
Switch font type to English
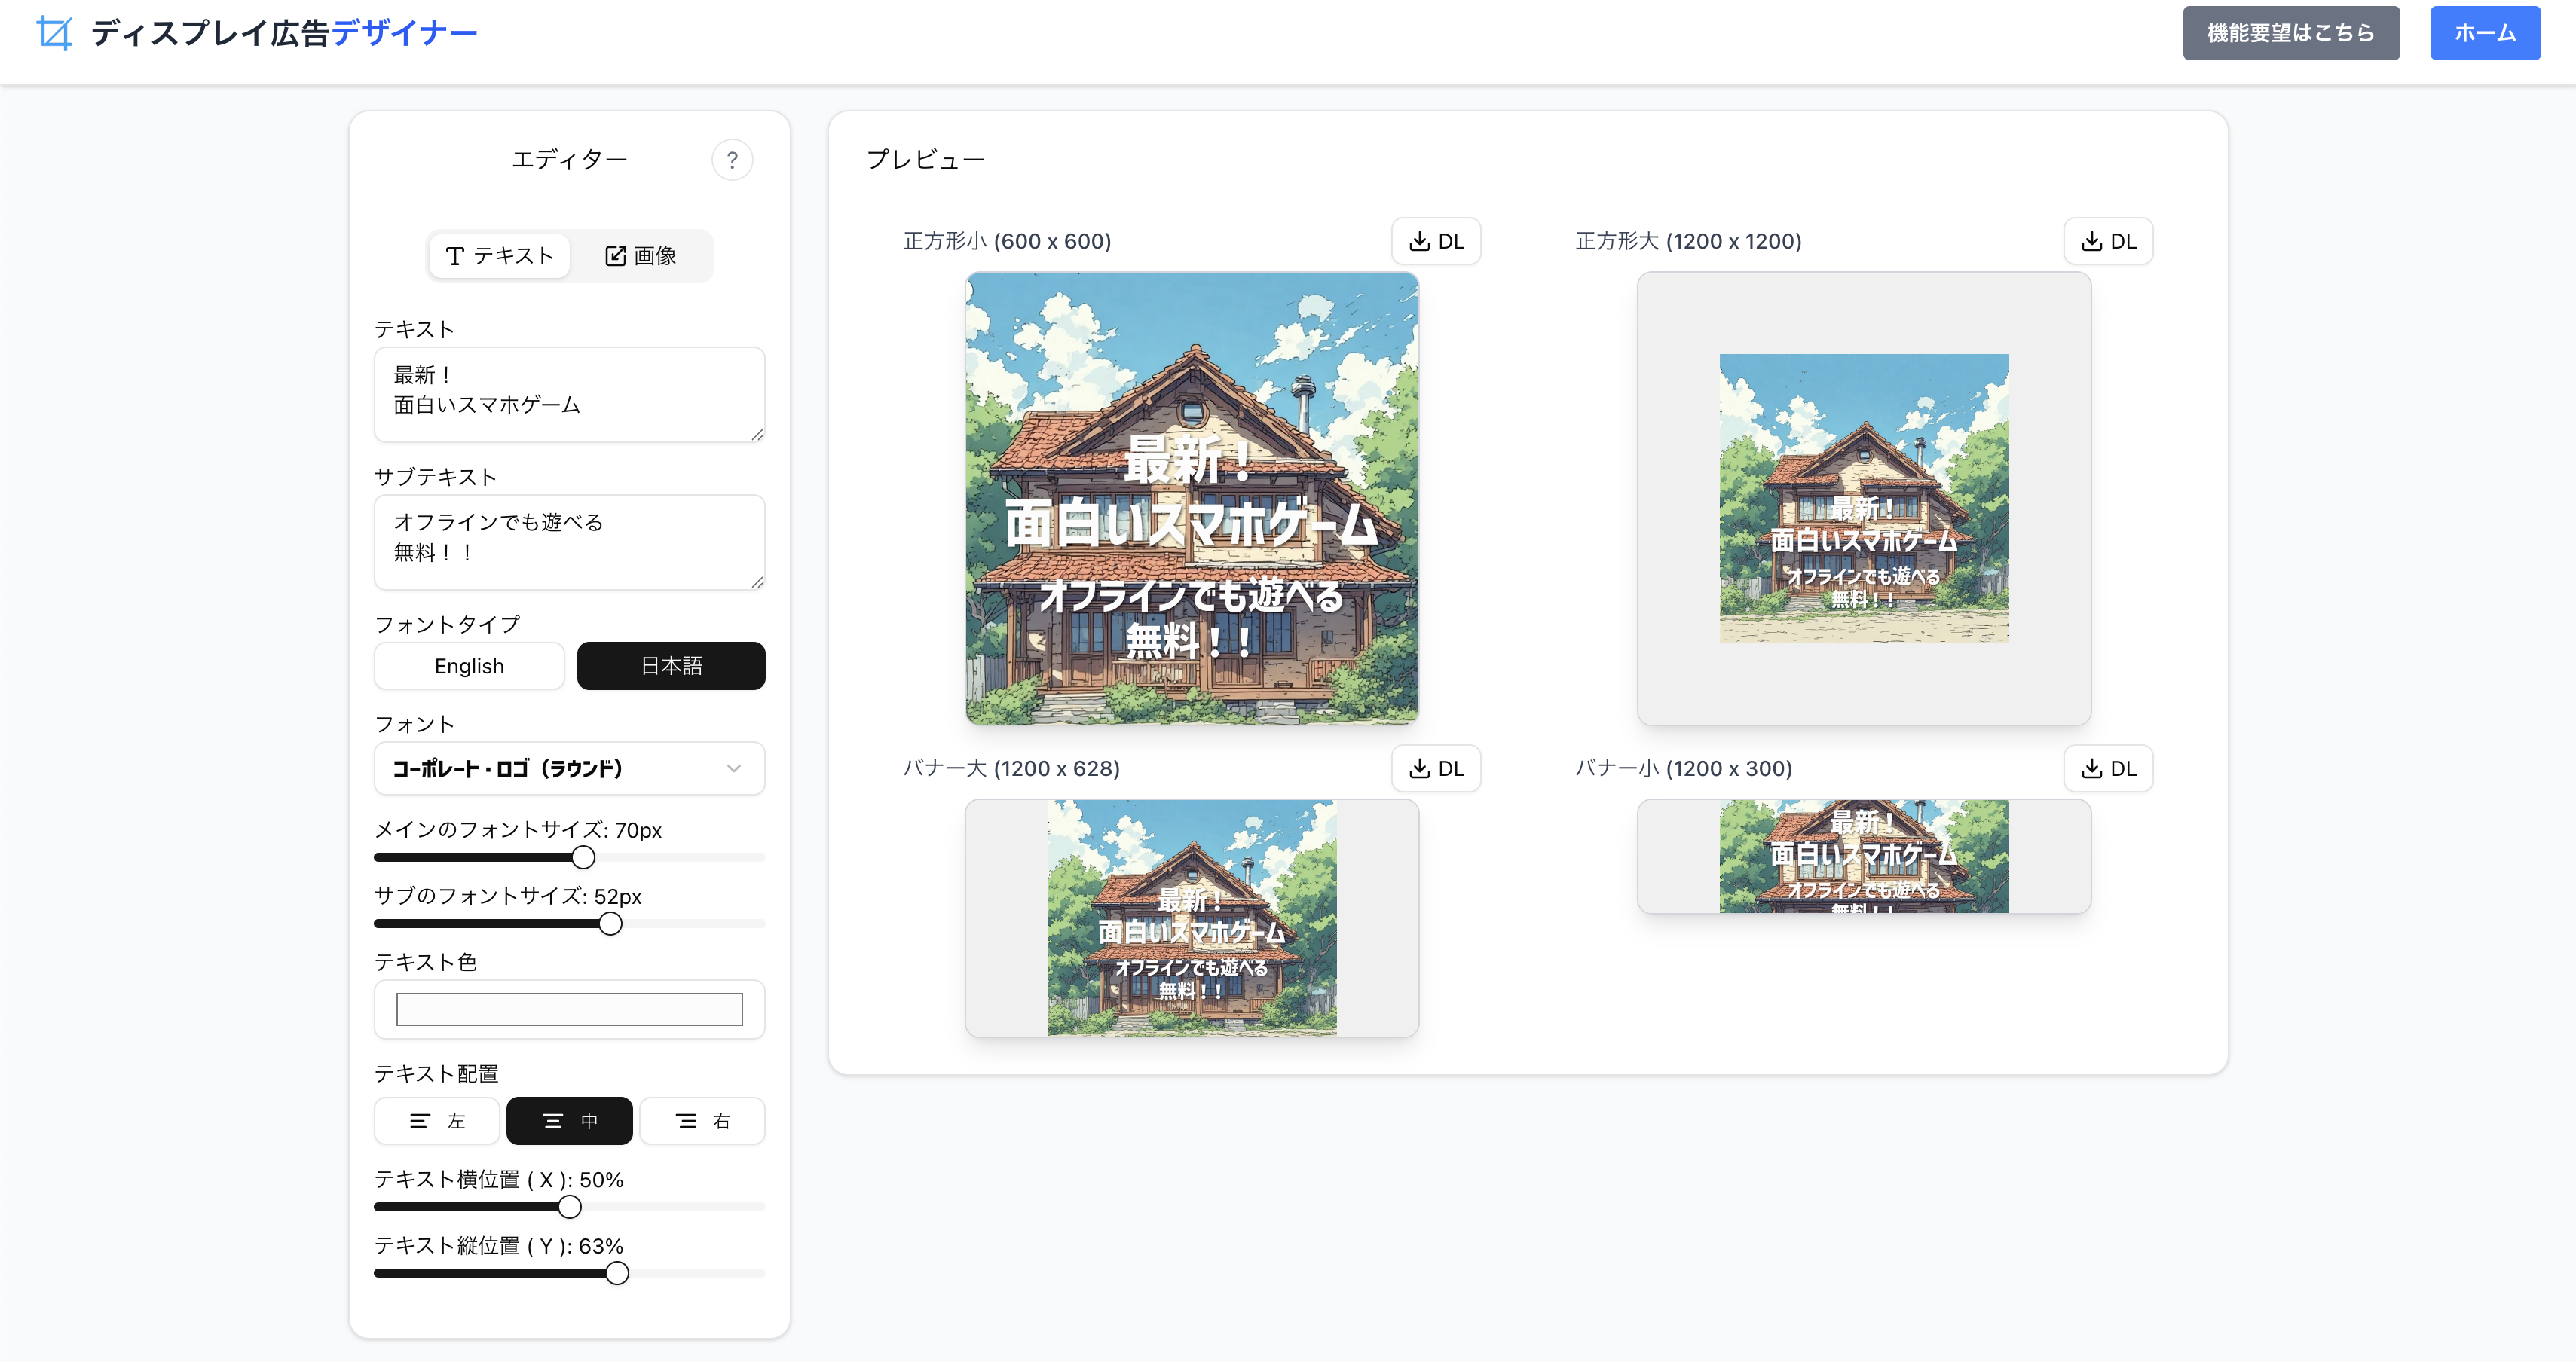469,665
